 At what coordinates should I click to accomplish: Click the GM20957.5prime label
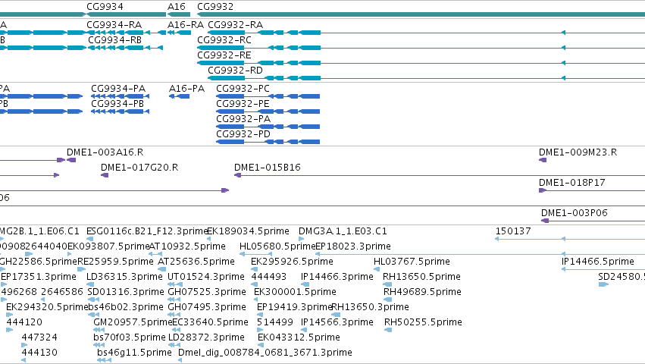[133, 322]
